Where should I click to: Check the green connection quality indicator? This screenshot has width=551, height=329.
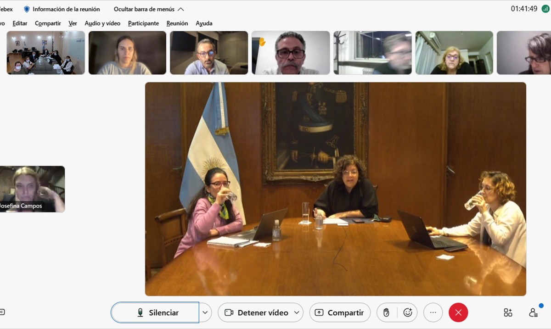click(545, 9)
